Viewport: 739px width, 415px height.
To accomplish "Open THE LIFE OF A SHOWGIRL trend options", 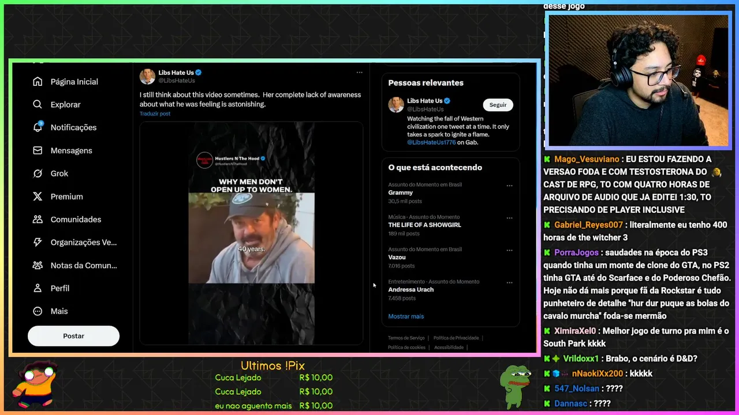I will coord(509,218).
